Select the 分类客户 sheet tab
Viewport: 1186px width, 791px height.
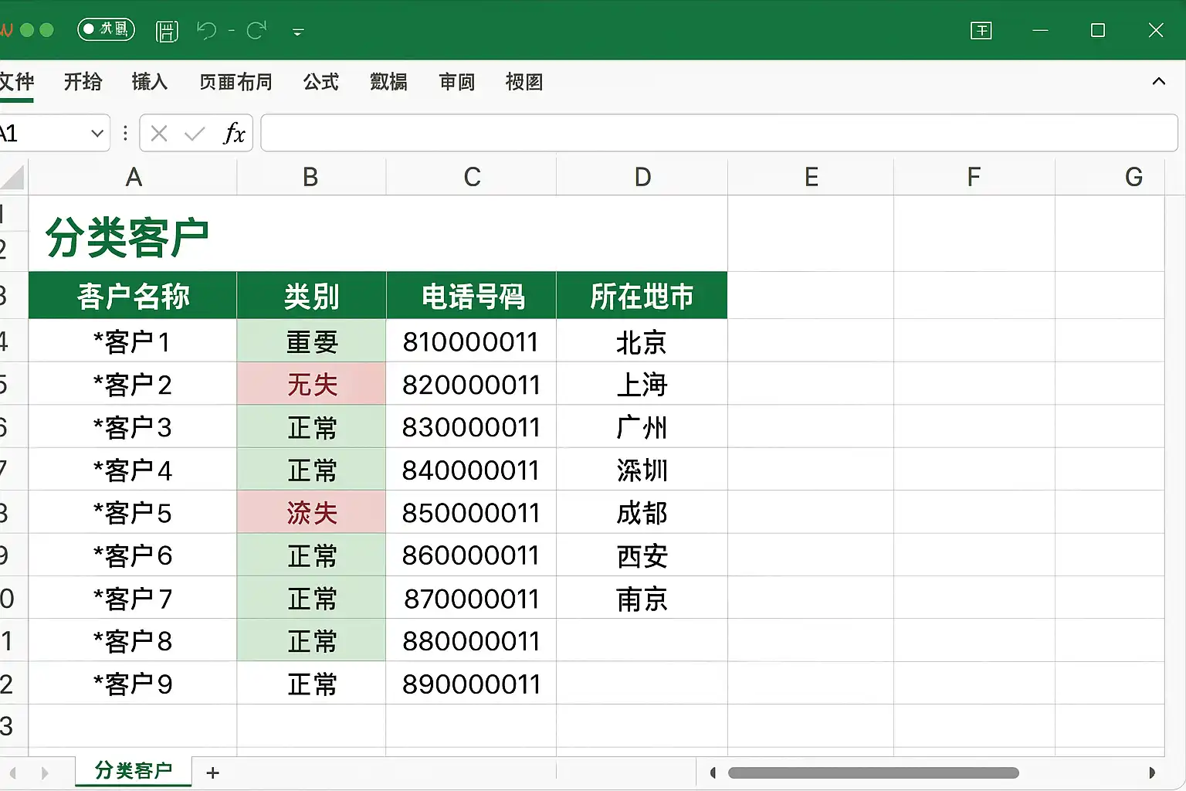[x=133, y=771]
